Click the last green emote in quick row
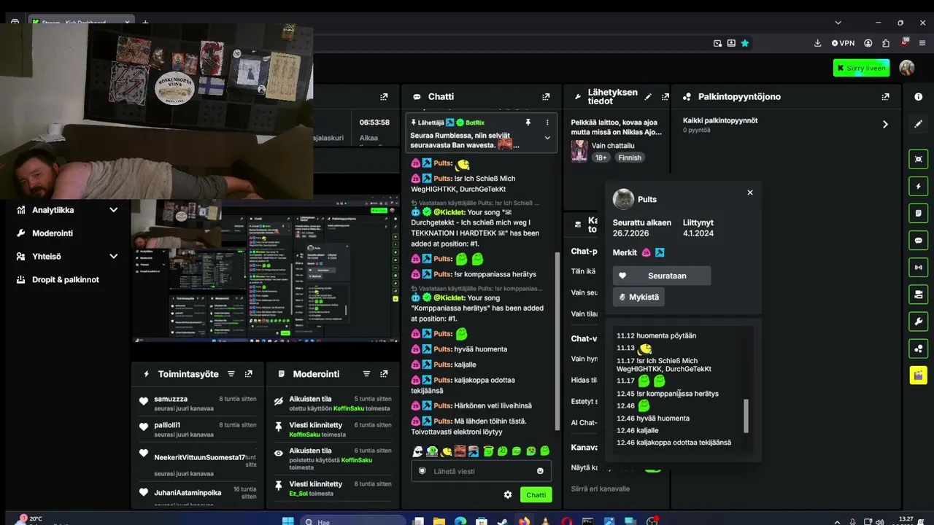This screenshot has width=934, height=525. pyautogui.click(x=544, y=451)
